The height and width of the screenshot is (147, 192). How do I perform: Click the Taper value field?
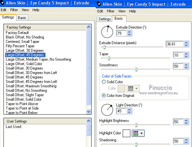tap(179, 55)
